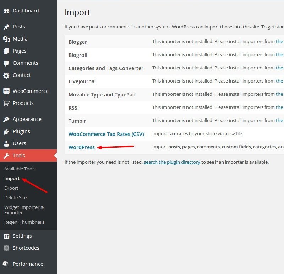Open the Contact menu item
Viewport: 284px width, 274px height.
(x=22, y=75)
